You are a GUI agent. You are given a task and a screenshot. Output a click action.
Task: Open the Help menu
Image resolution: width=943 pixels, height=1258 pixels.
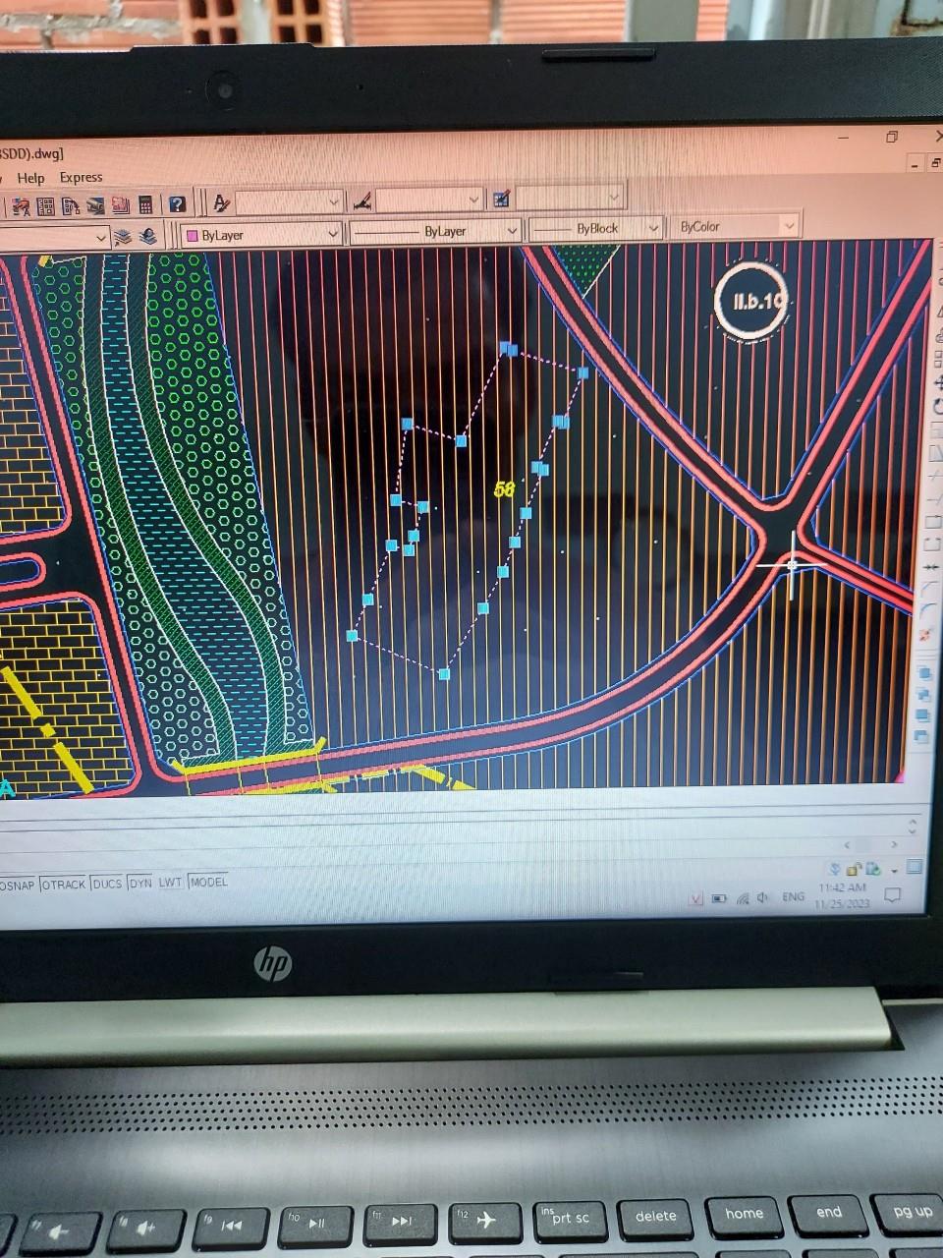click(x=30, y=178)
